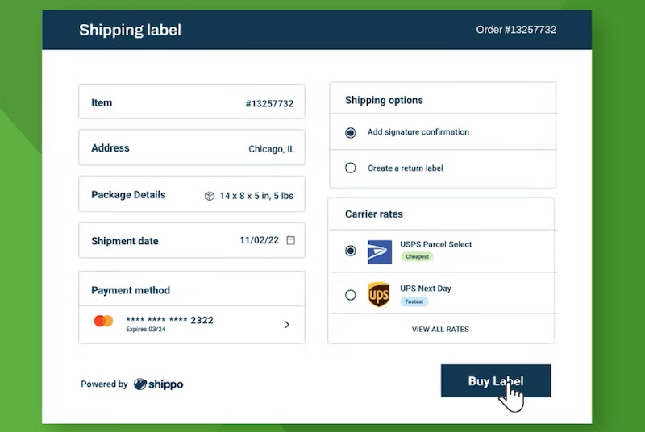Screen dimensions: 645x432
Task: Click the Buy Label button
Action: (x=496, y=380)
